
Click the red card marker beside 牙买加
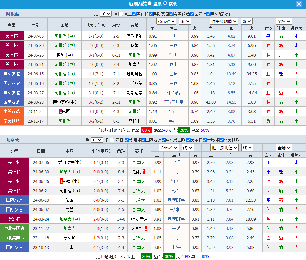point(146,228)
